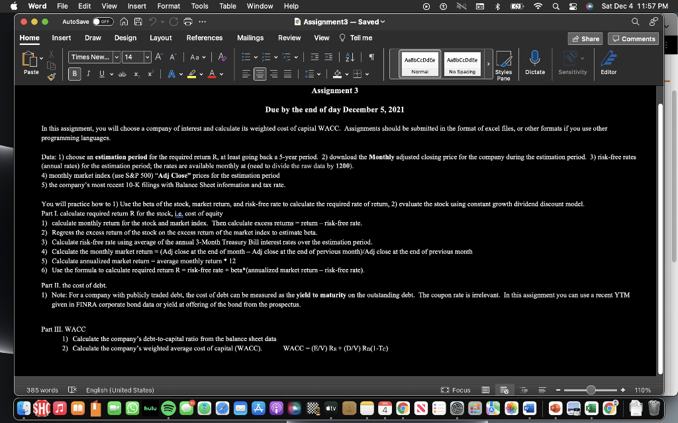Apply superscript formatting

pos(150,74)
